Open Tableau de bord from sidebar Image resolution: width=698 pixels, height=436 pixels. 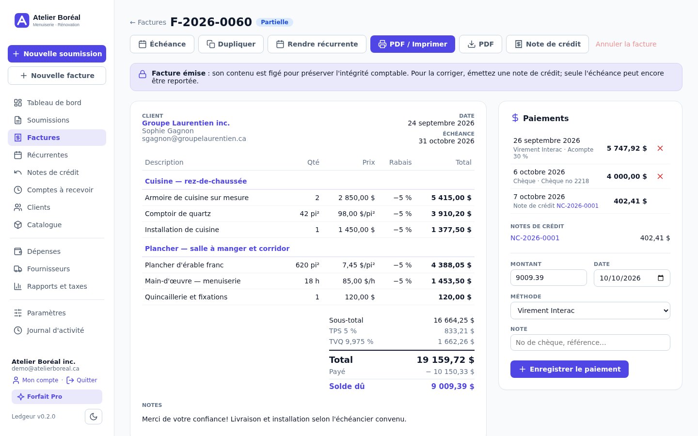[57, 103]
